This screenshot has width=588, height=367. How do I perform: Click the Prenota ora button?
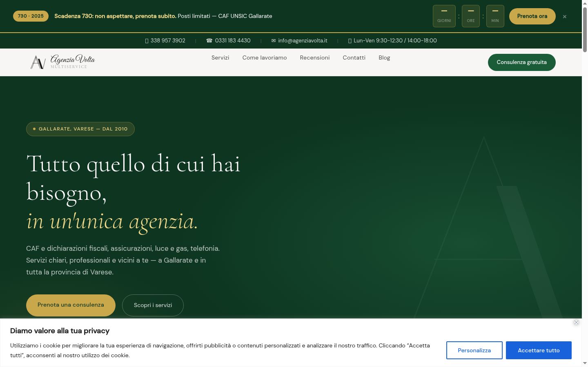click(532, 16)
